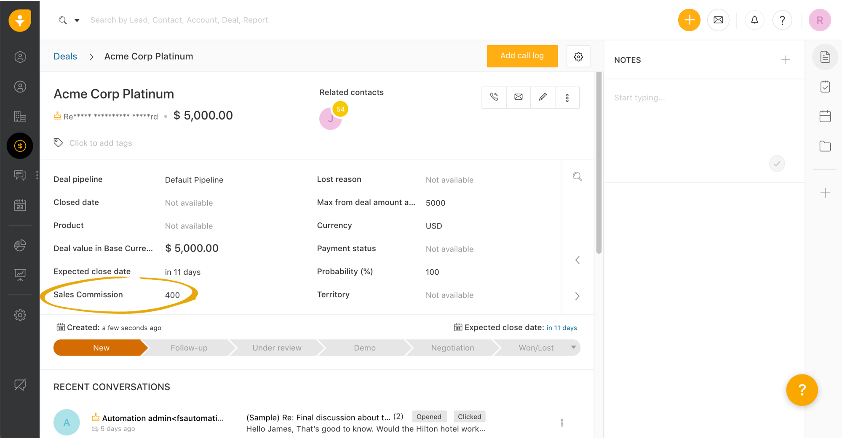
Task: Add a new note with NOTES plus
Action: tap(786, 60)
